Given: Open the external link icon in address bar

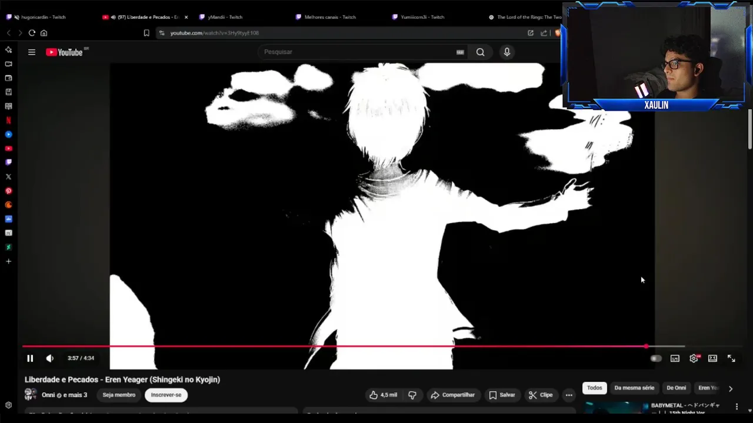Looking at the screenshot, I should [531, 33].
